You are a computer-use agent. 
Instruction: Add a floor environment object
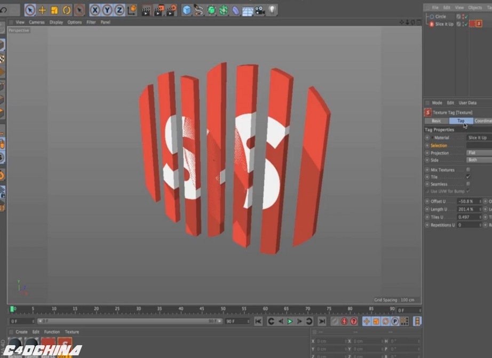[x=248, y=11]
